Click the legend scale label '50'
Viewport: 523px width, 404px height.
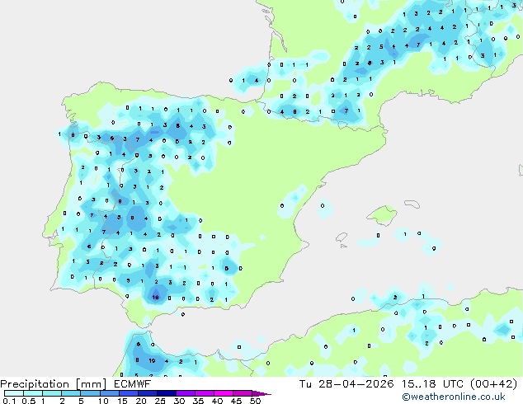(255, 401)
